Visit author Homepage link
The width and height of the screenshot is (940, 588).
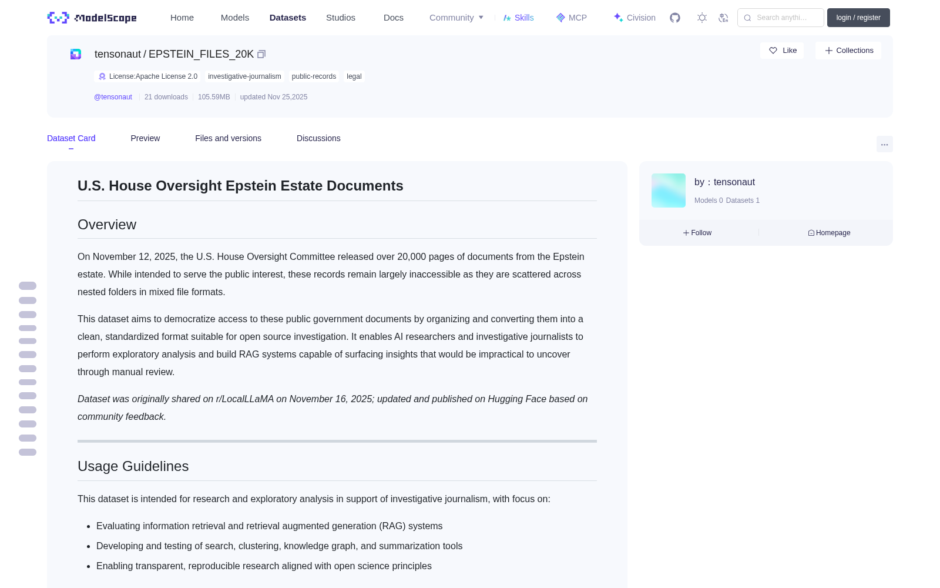coord(829,233)
